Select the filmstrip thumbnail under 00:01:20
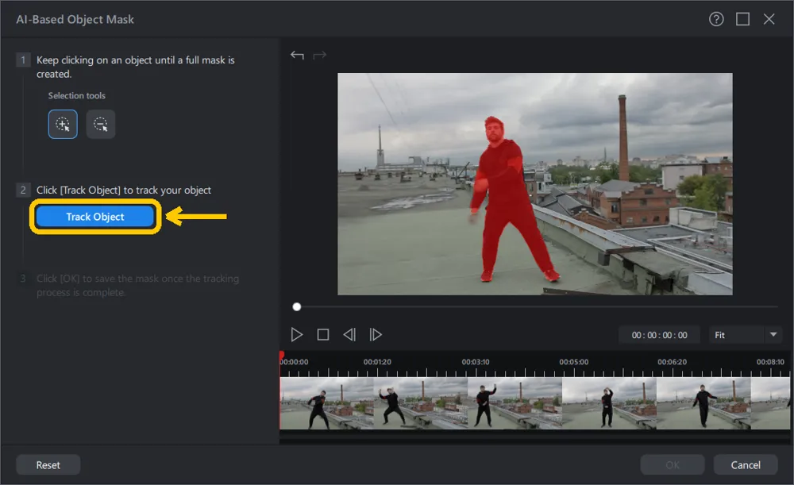This screenshot has height=485, width=794. coord(420,403)
